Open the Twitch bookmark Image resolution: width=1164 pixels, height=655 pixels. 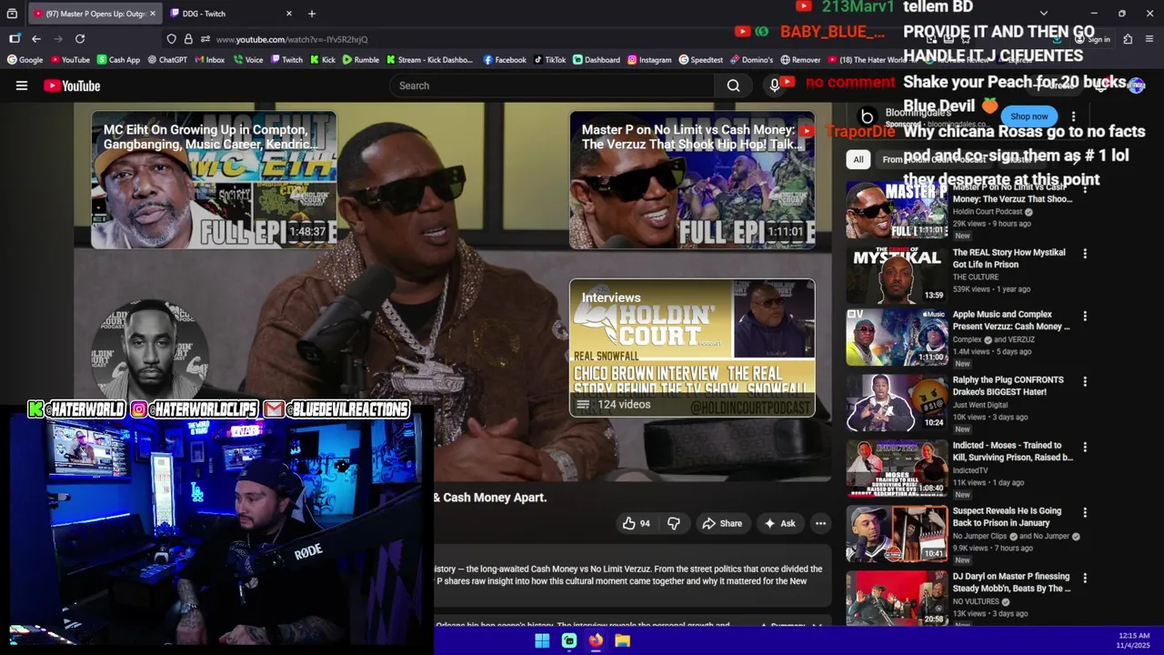point(286,60)
